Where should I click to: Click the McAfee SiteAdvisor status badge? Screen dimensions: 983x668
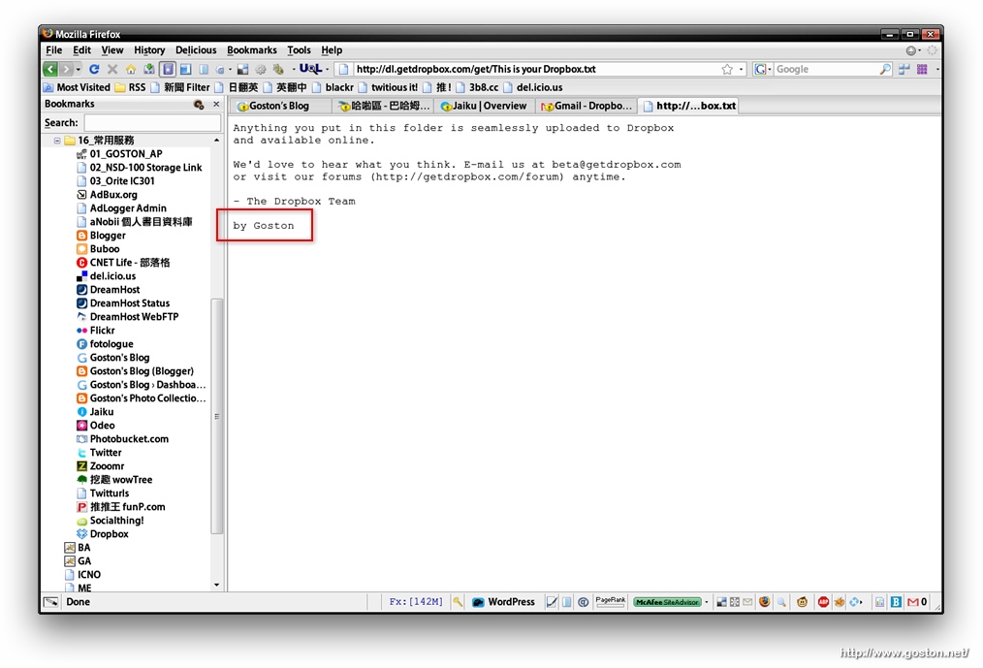667,601
